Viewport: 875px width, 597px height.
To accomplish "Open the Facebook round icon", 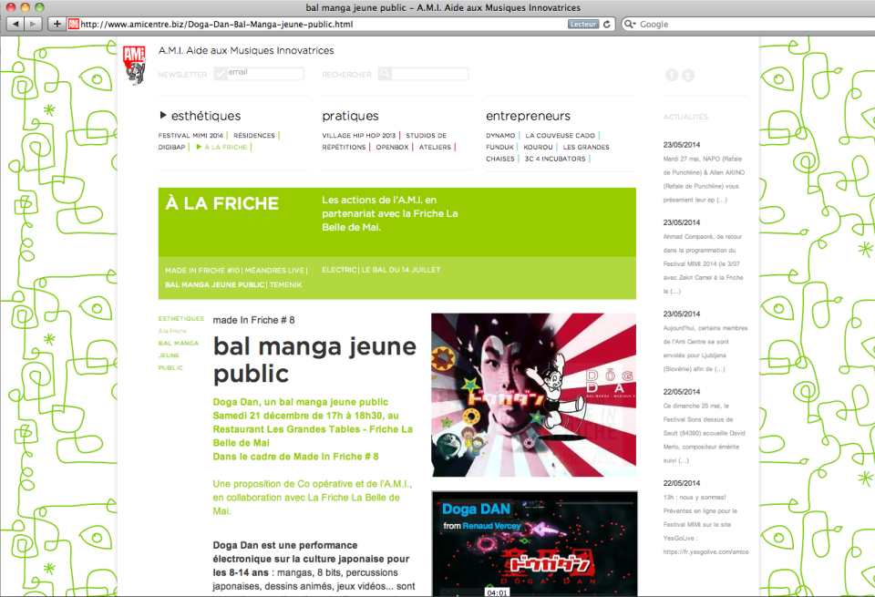I will coord(672,75).
